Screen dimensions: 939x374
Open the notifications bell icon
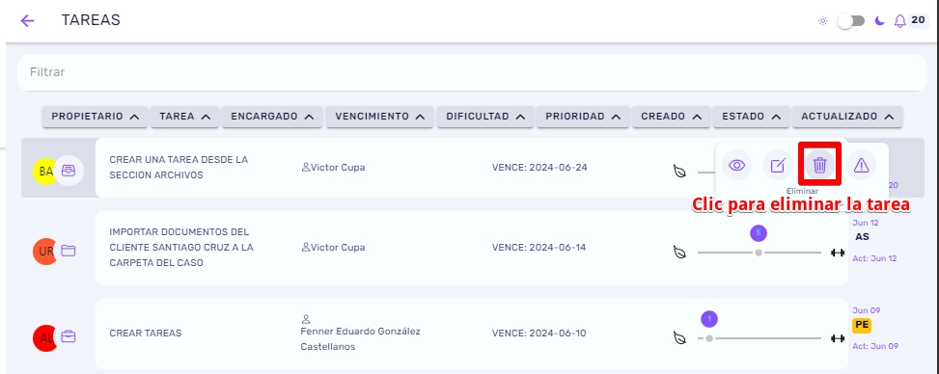[x=899, y=21]
